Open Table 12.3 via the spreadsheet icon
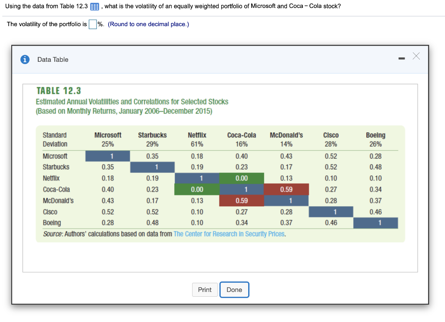The width and height of the screenshot is (445, 322). (x=95, y=6)
